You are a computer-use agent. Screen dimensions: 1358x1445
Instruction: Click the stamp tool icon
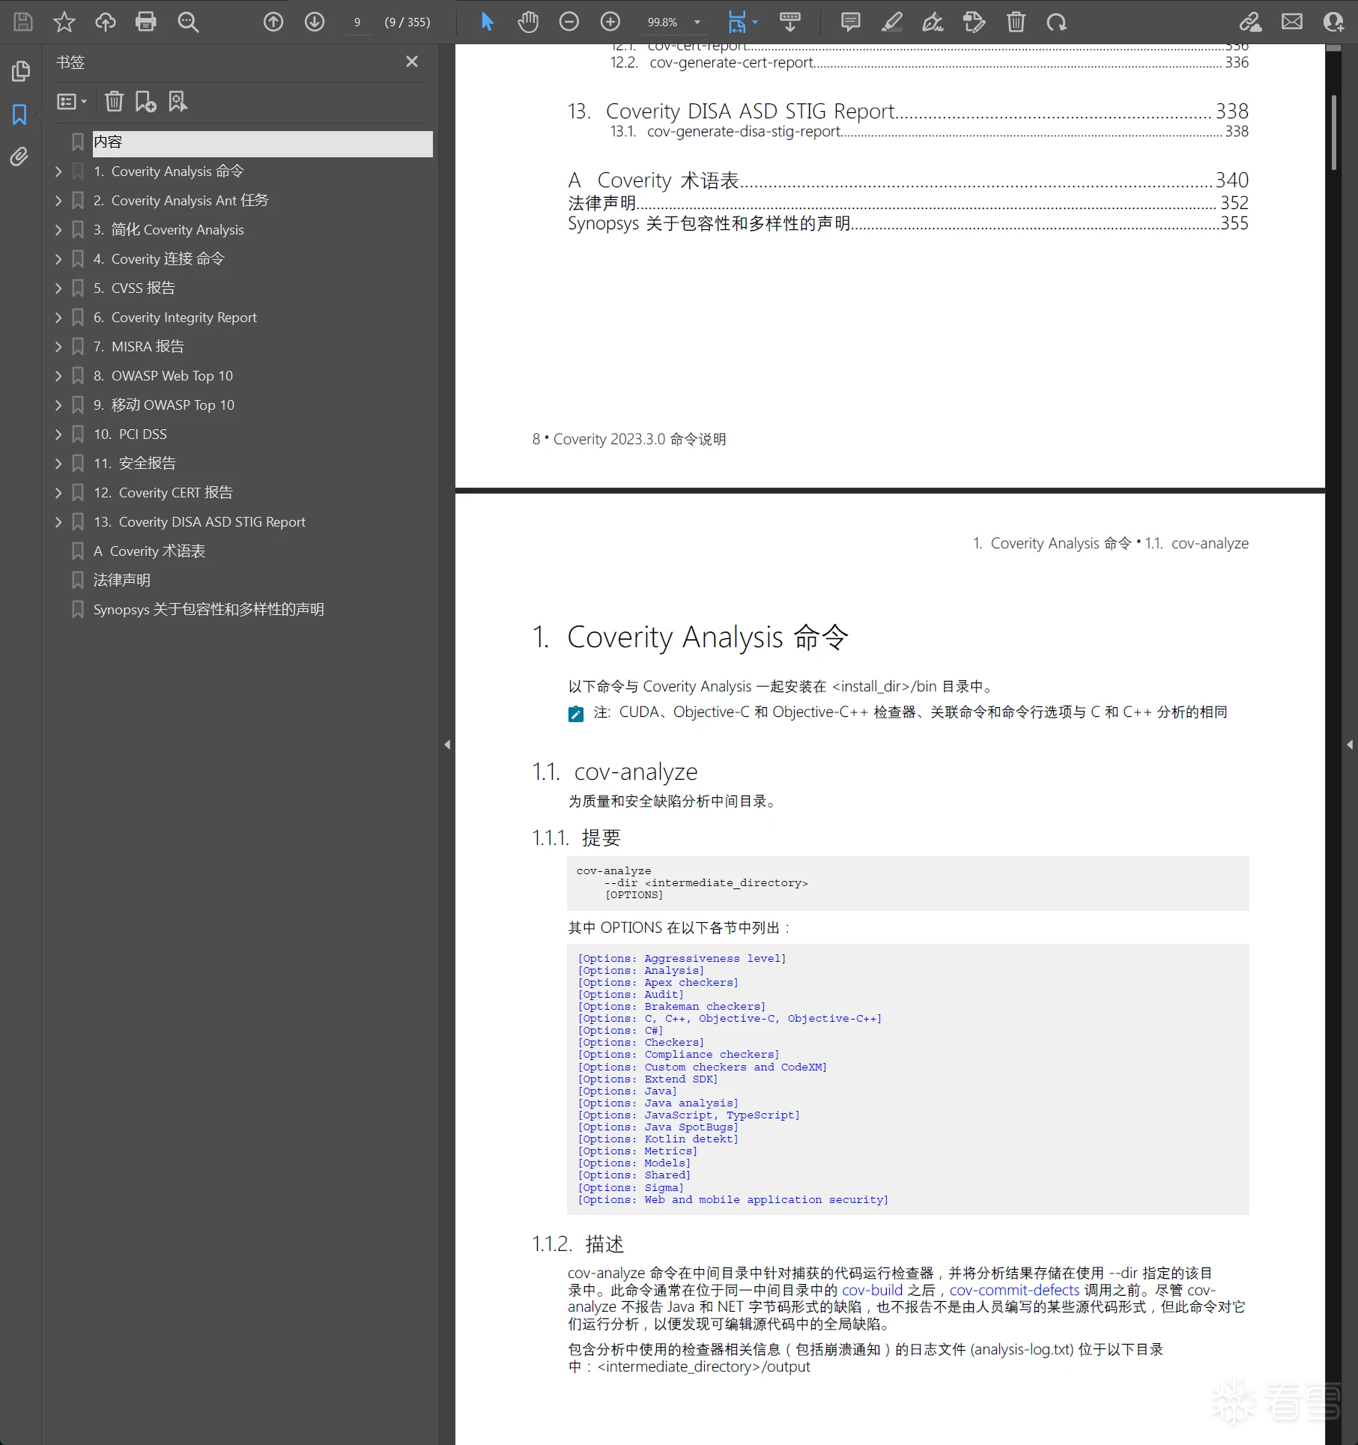tap(974, 22)
